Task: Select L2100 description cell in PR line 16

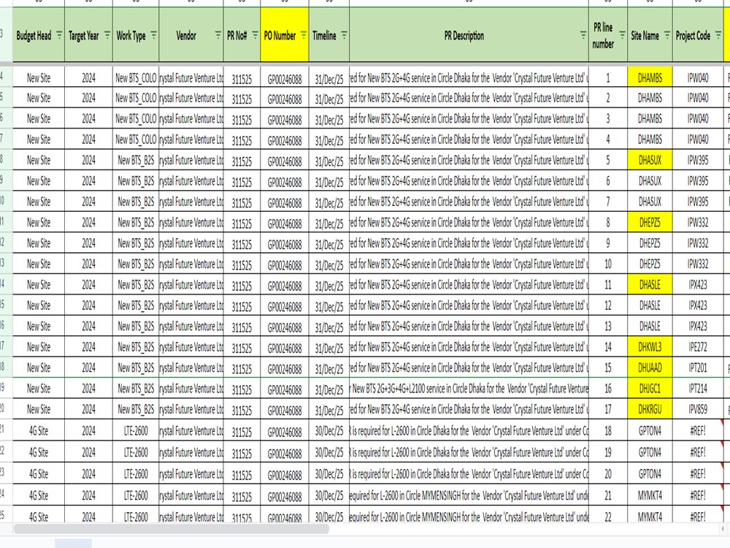Action: (x=469, y=388)
